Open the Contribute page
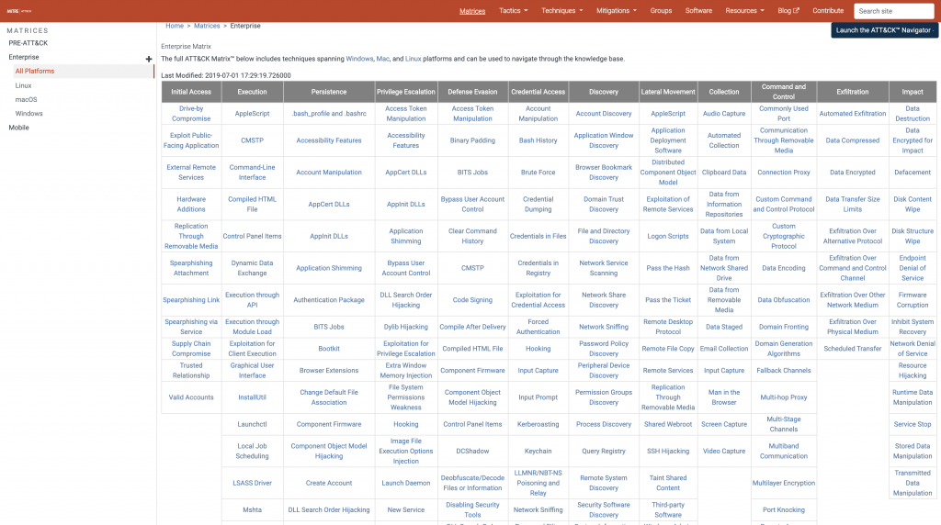Viewport: 941px width, 525px height. tap(828, 11)
